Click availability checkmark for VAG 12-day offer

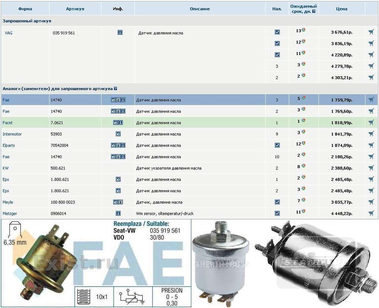pyautogui.click(x=277, y=43)
